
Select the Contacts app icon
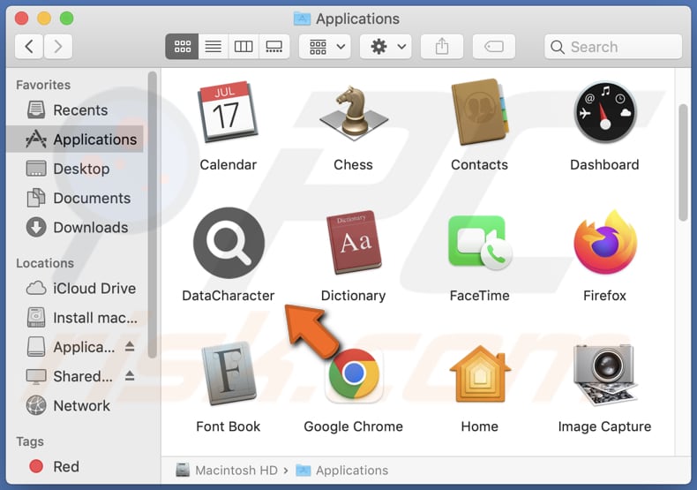pos(479,111)
